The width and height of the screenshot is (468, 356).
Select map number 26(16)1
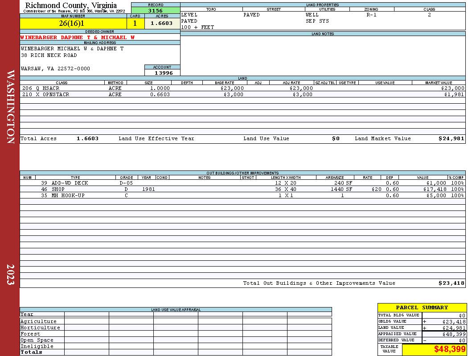click(x=72, y=23)
